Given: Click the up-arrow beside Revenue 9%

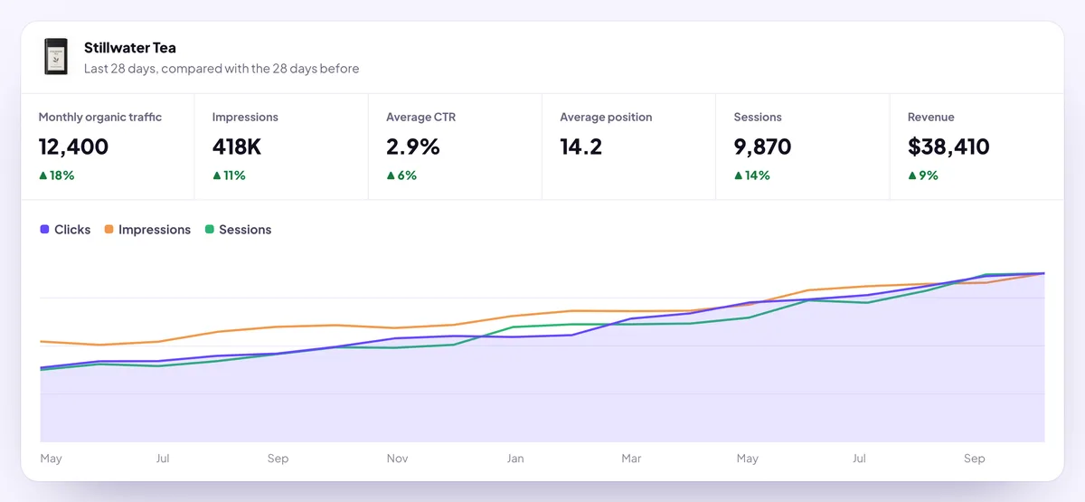Looking at the screenshot, I should pos(911,175).
